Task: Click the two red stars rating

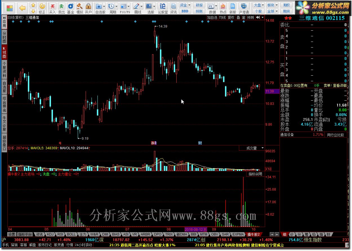Action: 288,18
